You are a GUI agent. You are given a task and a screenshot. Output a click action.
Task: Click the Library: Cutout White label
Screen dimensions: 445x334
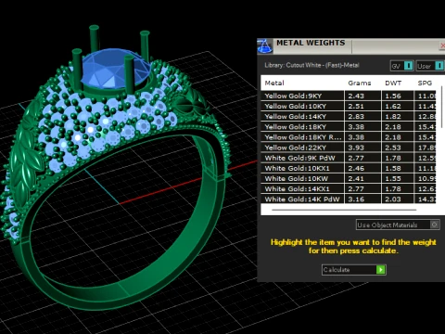(x=311, y=65)
